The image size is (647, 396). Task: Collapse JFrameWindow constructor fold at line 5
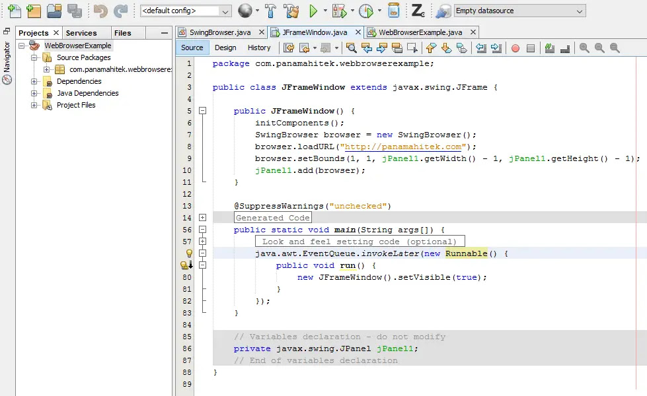tap(203, 110)
